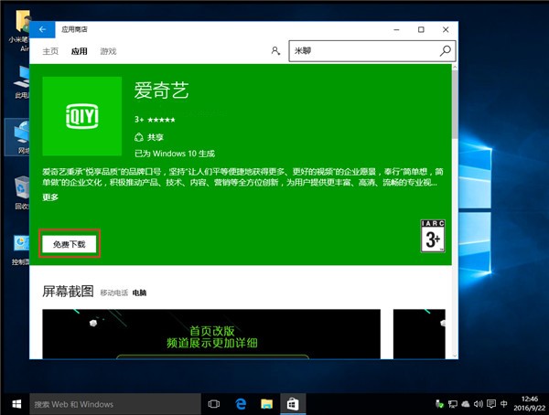
Task: Click the search magnifier icon
Action: [445, 51]
